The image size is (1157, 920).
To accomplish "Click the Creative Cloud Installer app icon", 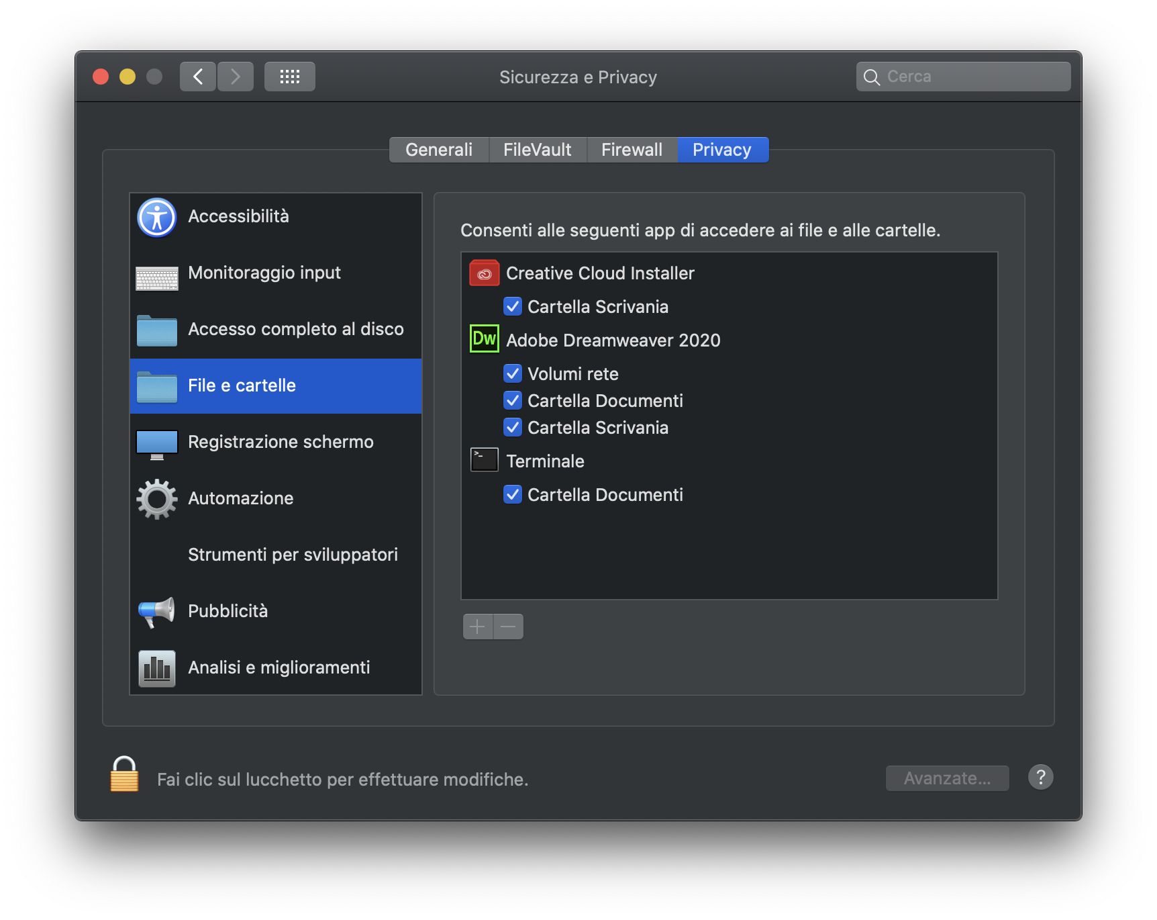I will [x=485, y=273].
